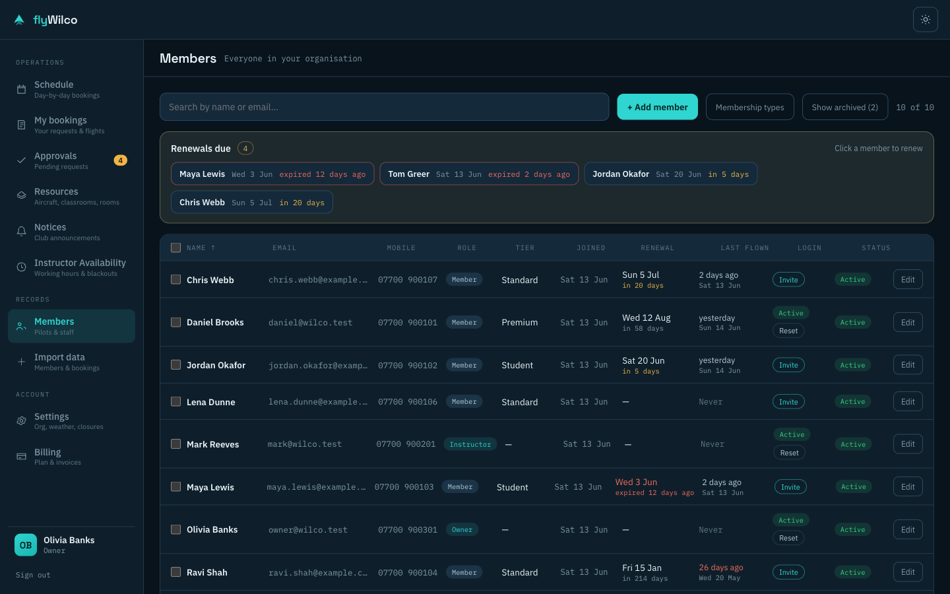Click the Notices bell icon

(x=21, y=232)
